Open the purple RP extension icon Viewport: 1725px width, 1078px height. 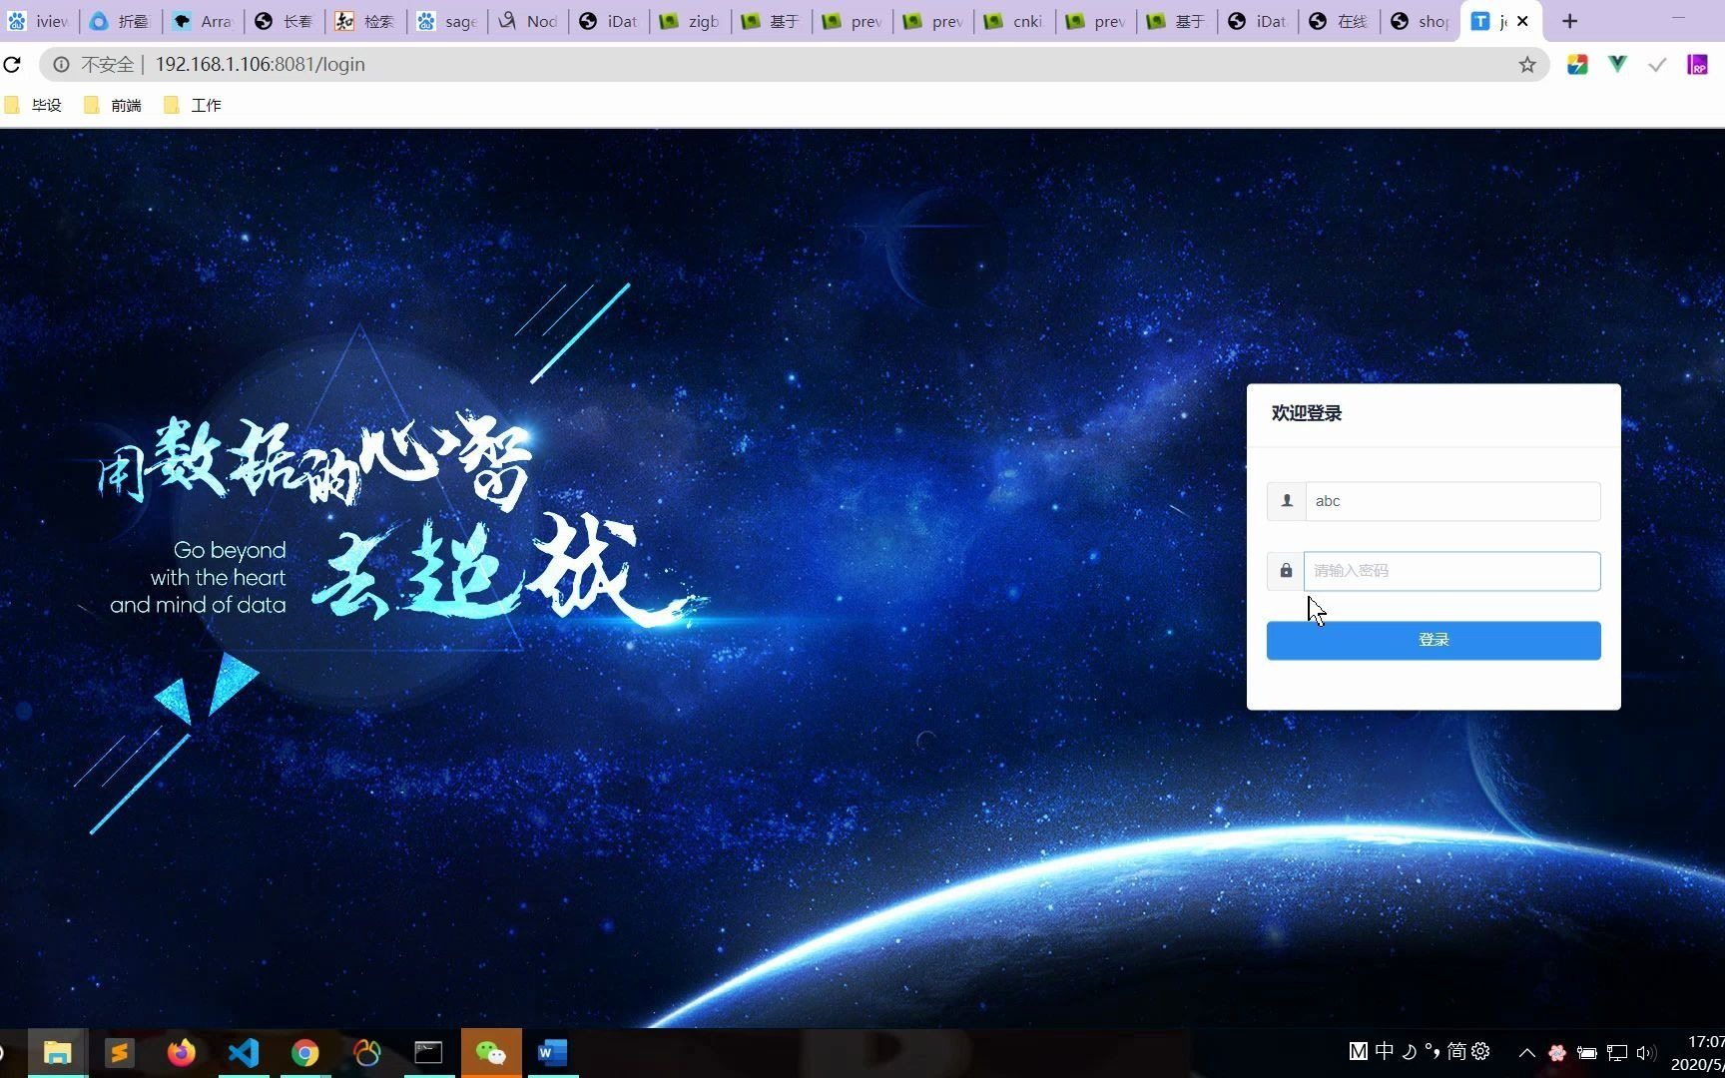[x=1697, y=65]
